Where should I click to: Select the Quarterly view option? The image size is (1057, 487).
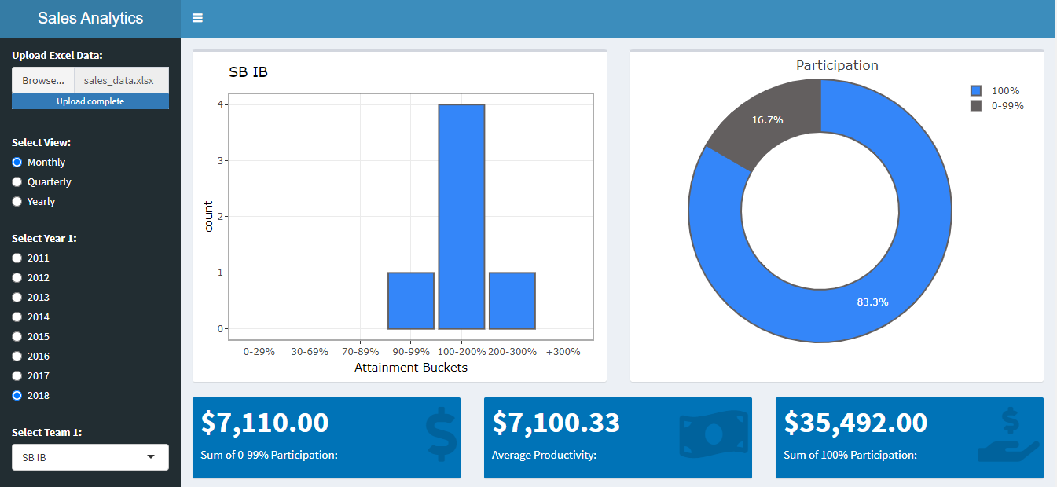(17, 181)
